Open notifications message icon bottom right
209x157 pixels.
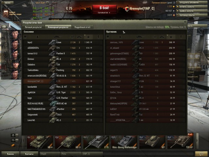(x=201, y=154)
